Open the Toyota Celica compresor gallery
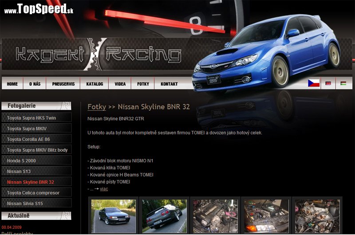 [x=36, y=192]
